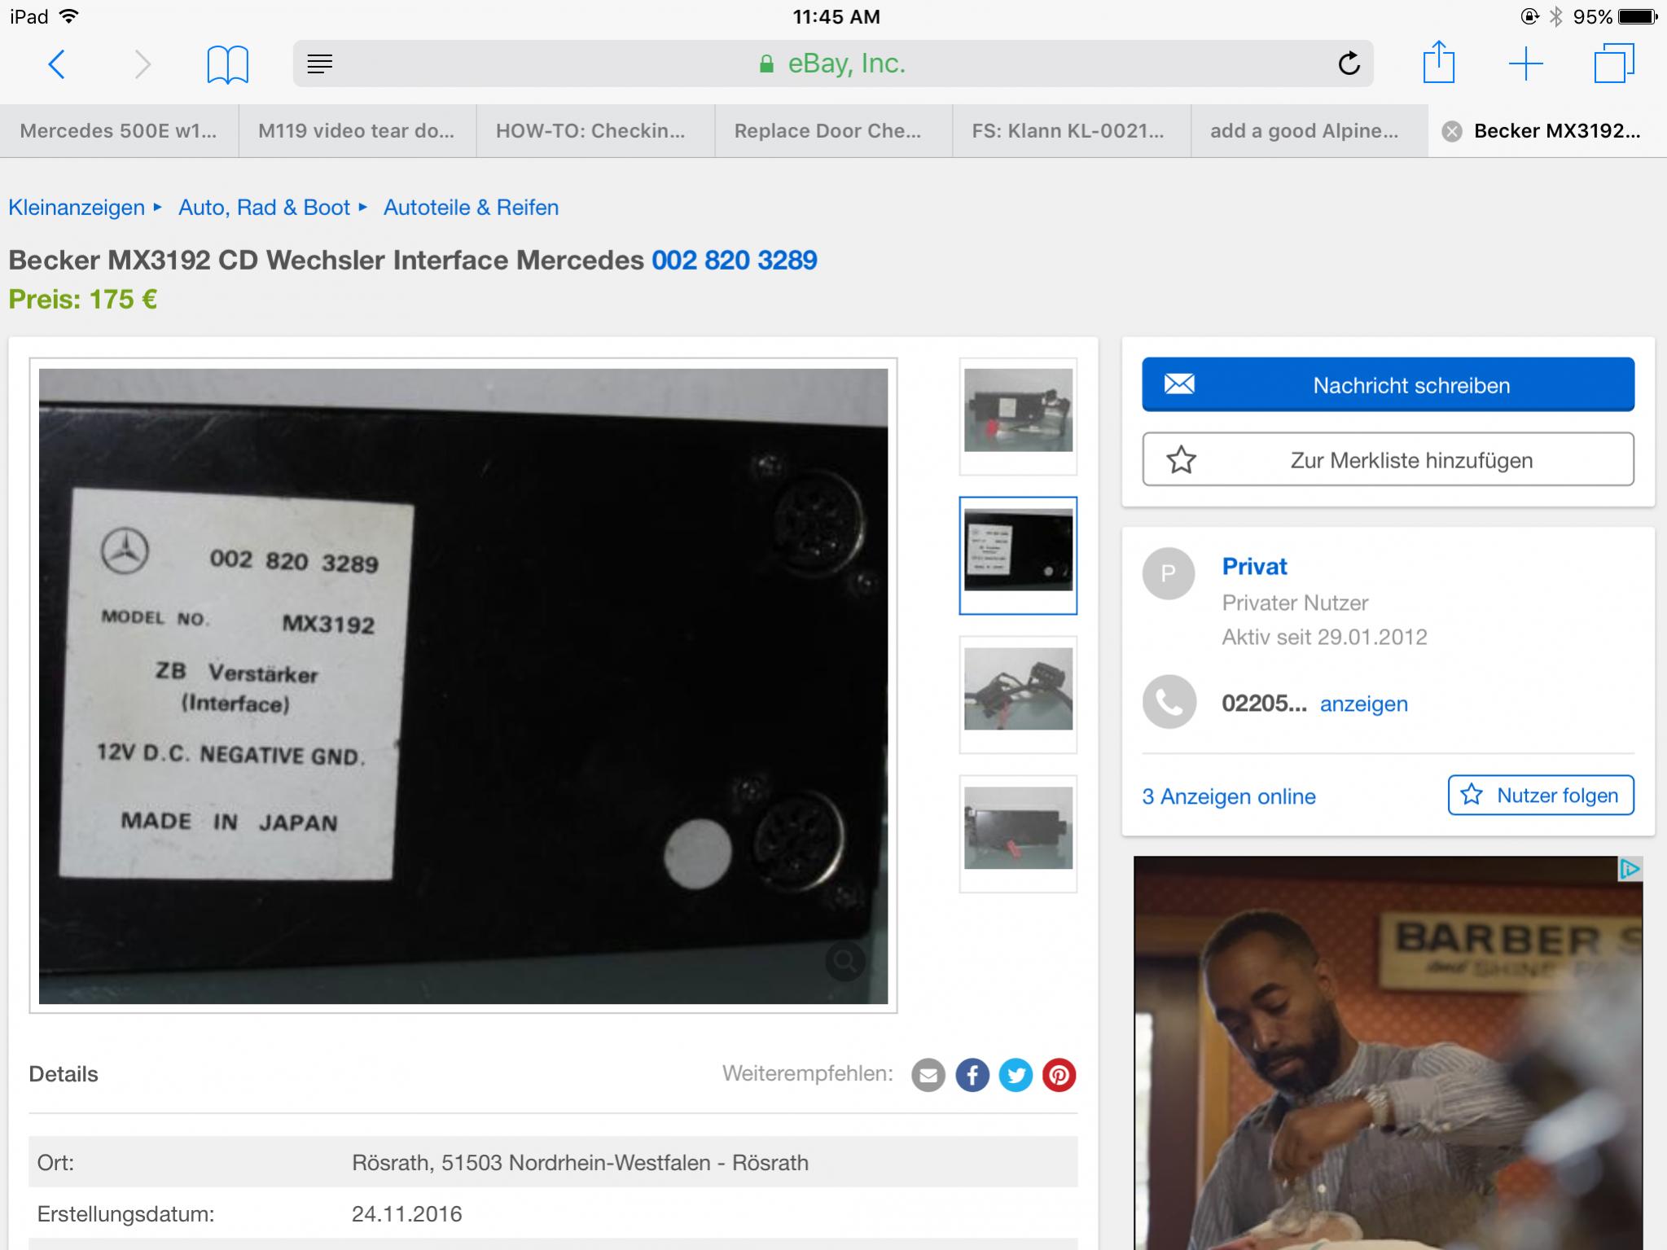Switch to FS: Klann KL-0021... tab
The height and width of the screenshot is (1250, 1667).
[1072, 131]
